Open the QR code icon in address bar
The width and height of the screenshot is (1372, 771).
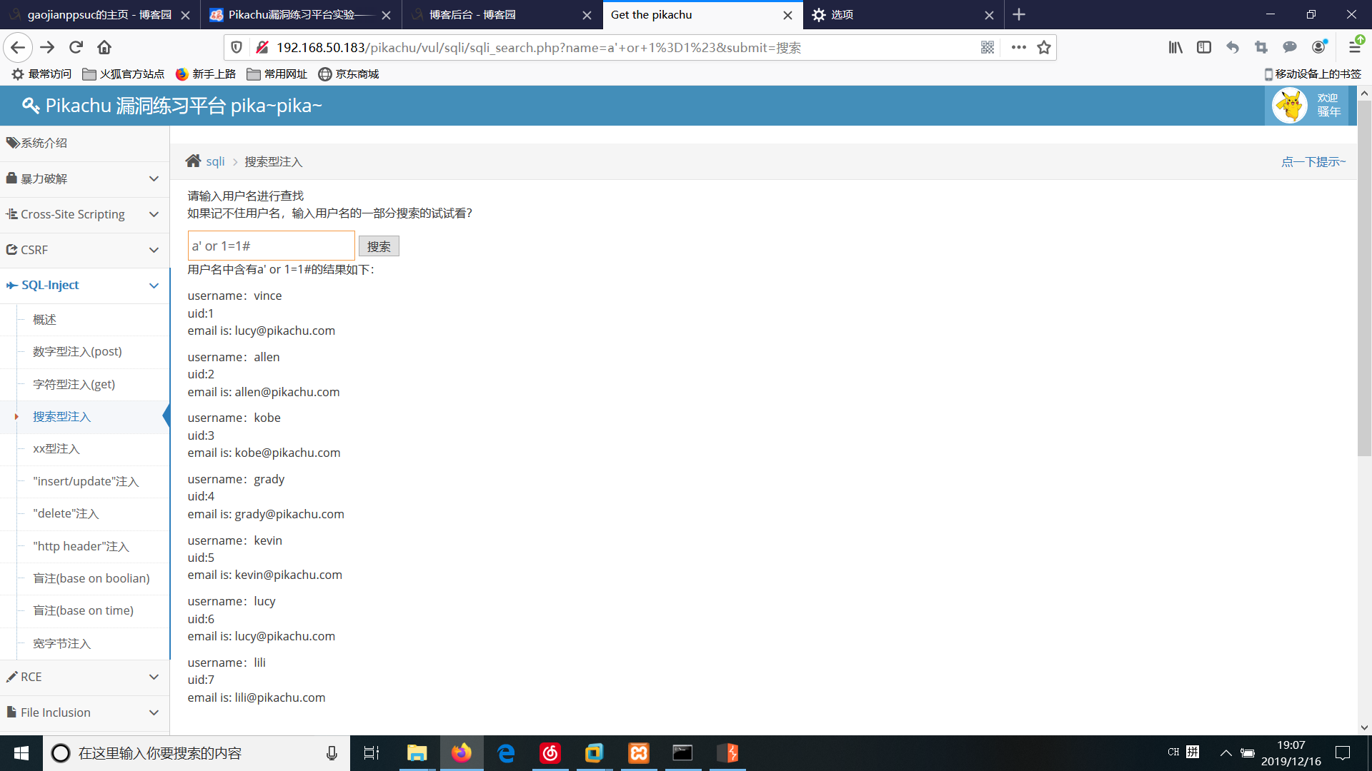[x=988, y=47]
